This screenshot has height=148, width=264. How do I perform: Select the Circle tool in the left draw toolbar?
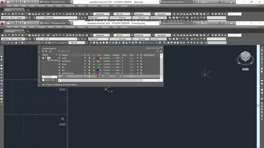[1, 66]
